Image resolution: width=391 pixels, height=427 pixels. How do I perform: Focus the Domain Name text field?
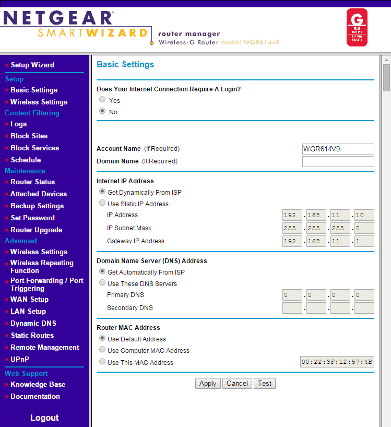tap(338, 161)
